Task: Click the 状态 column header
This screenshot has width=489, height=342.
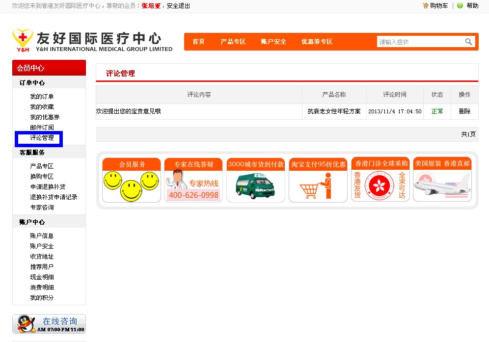Action: tap(437, 95)
